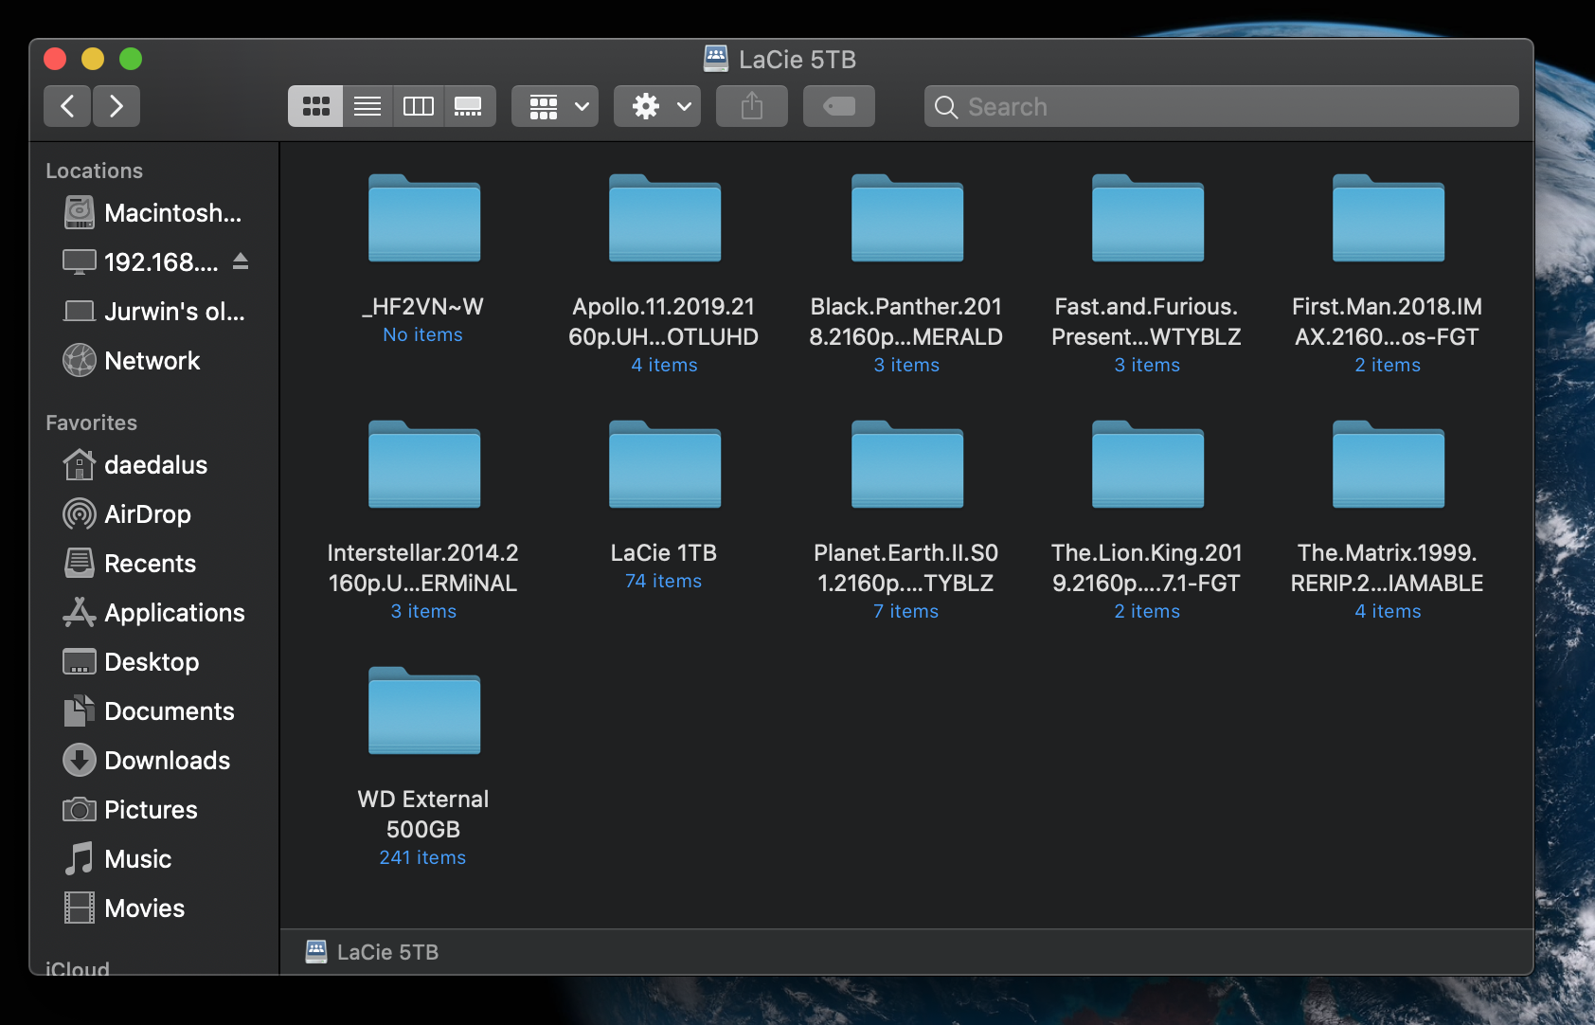Select the First.Man.2018 folder icon
The width and height of the screenshot is (1595, 1025).
[x=1389, y=218]
